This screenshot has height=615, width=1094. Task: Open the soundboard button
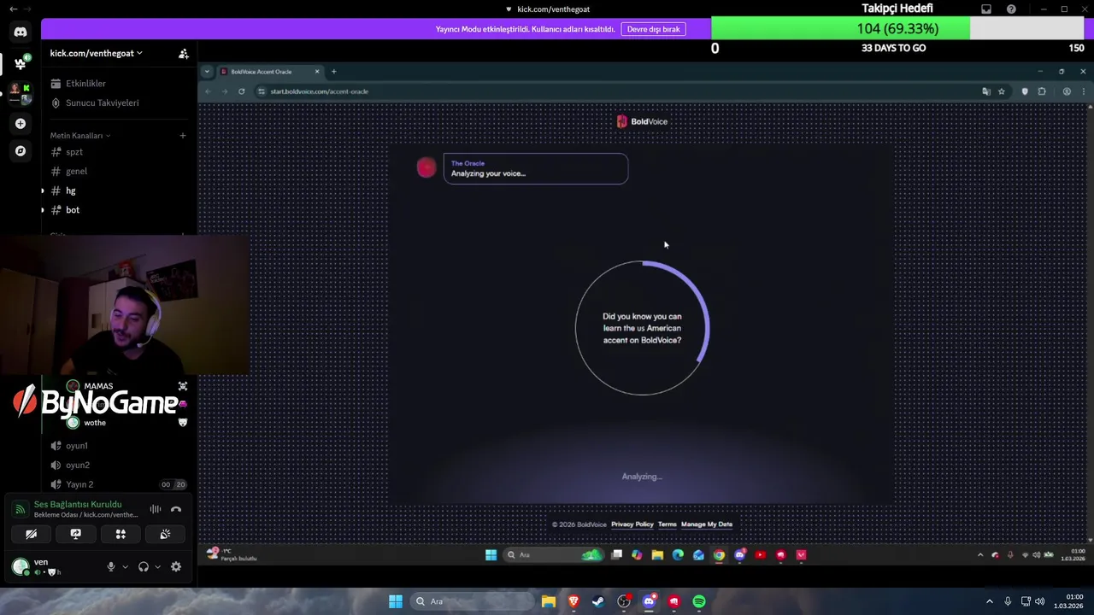pos(165,534)
